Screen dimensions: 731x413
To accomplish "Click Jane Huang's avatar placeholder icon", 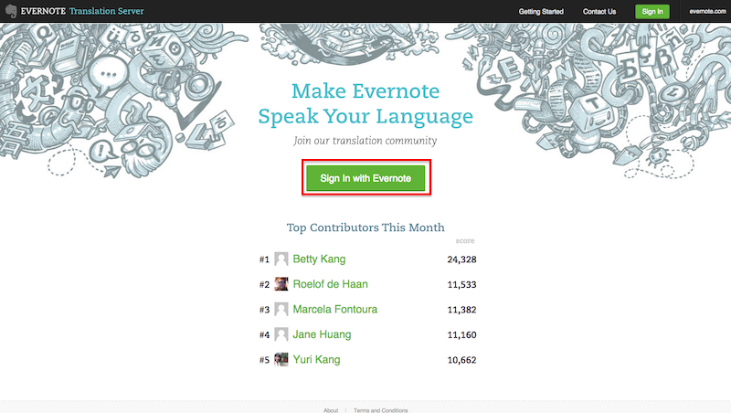I will pyautogui.click(x=281, y=334).
